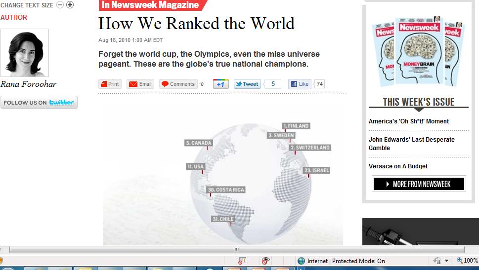Open the tweet count bubble showing 5
Viewport: 479px width, 270px height.
point(273,84)
